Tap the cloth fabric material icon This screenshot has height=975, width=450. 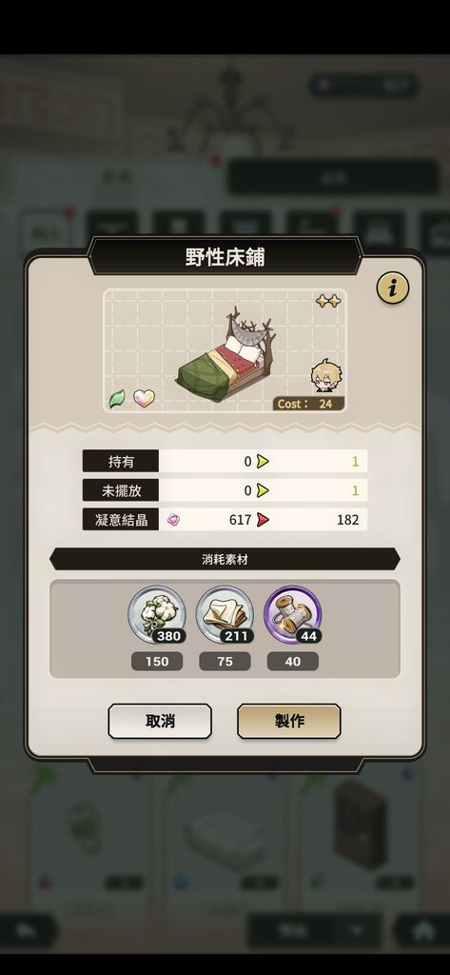click(x=225, y=614)
